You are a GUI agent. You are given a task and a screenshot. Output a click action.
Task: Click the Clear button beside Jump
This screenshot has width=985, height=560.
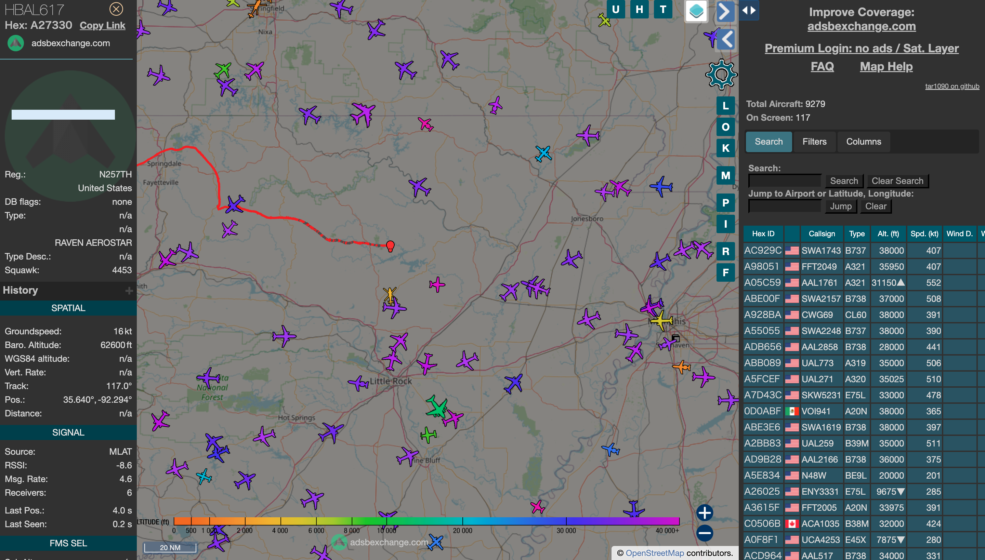(x=876, y=206)
